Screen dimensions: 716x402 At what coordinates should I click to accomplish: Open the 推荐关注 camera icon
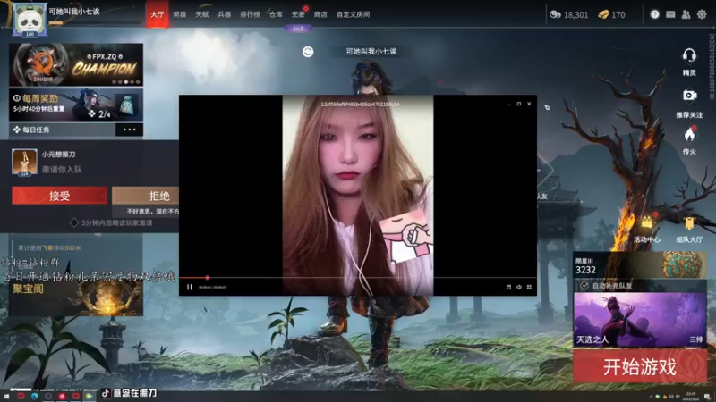tap(689, 96)
